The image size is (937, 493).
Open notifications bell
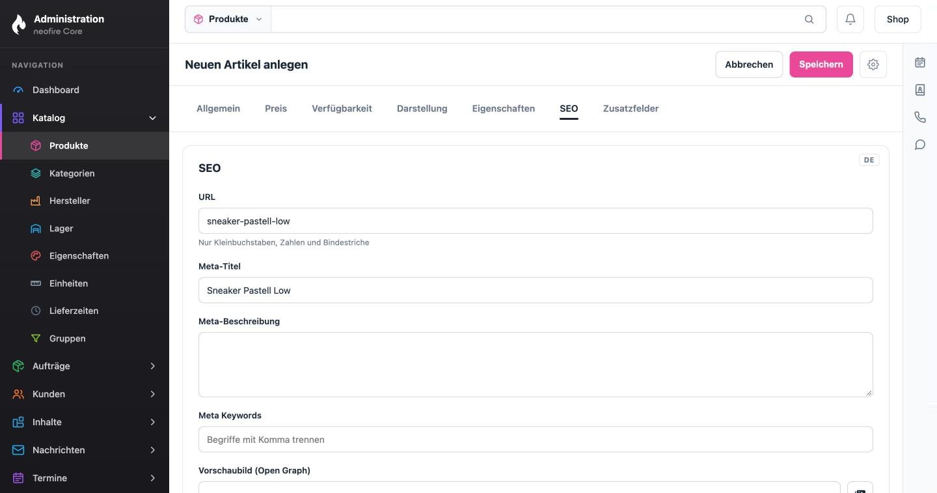coord(850,20)
